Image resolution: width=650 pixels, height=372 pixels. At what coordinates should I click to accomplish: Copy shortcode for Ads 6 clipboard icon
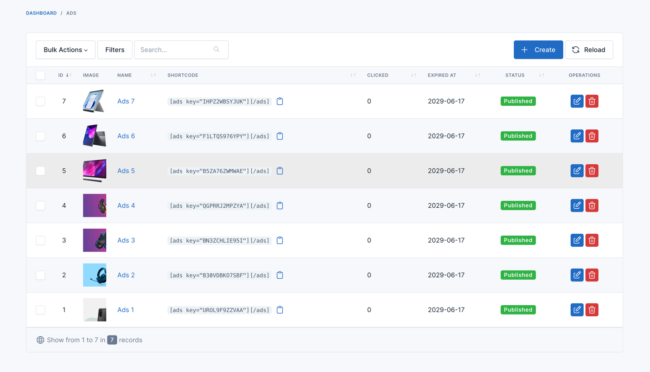click(x=280, y=136)
